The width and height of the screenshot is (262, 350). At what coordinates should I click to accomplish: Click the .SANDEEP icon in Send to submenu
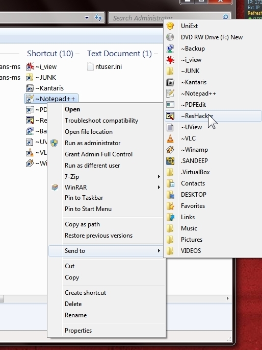point(170,161)
